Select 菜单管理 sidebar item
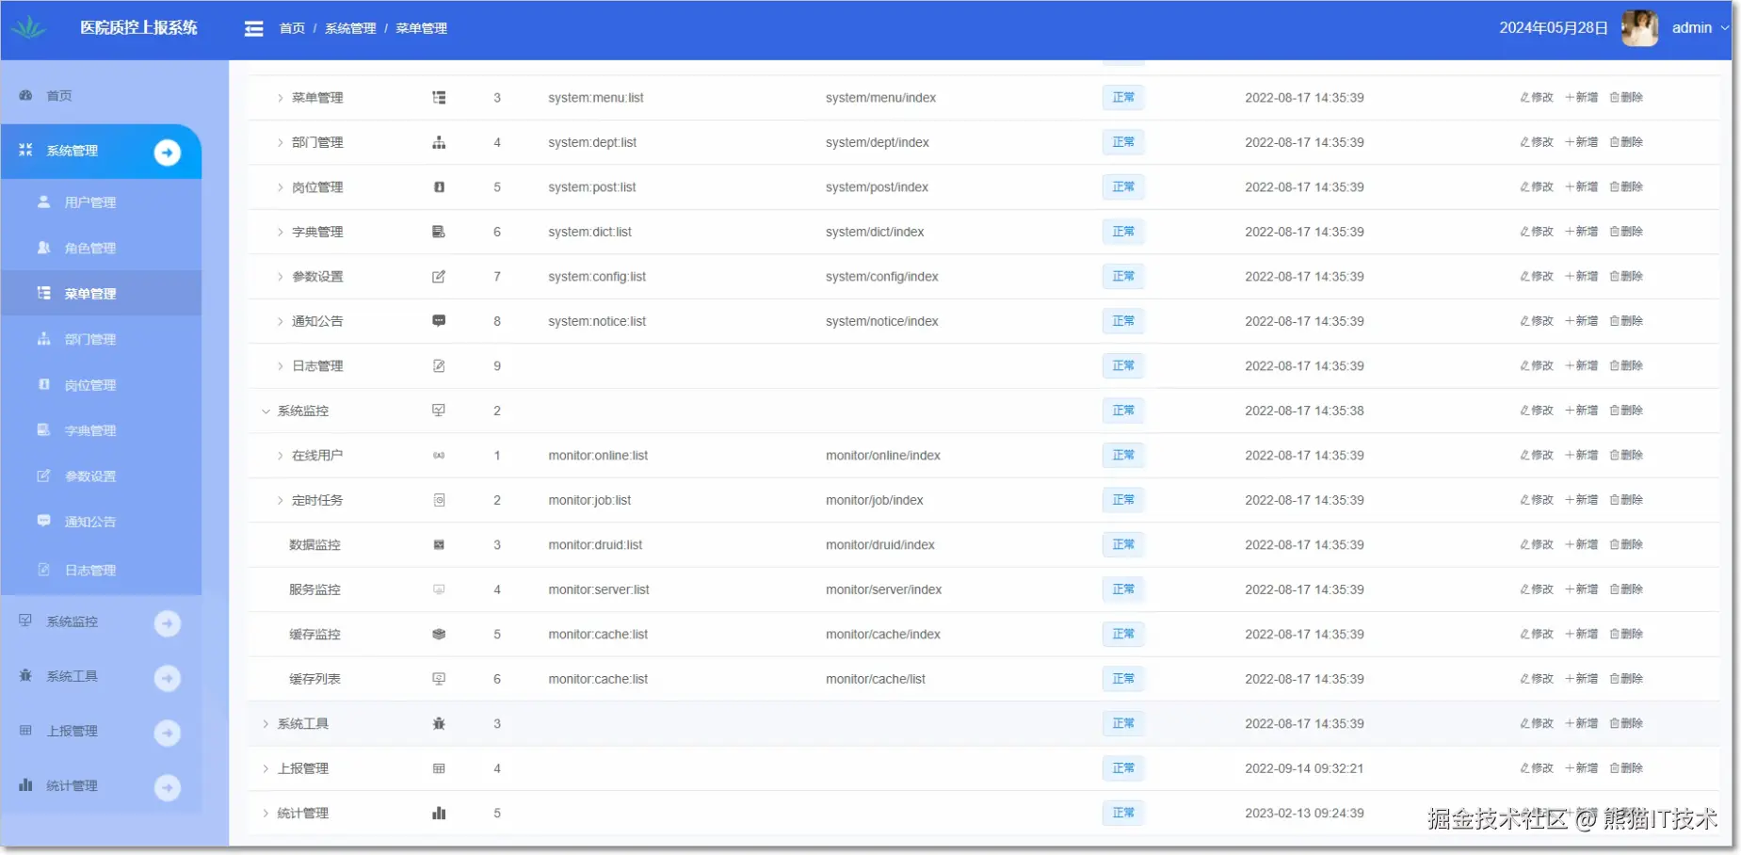Screen dimensions: 1741x855 click(x=101, y=293)
